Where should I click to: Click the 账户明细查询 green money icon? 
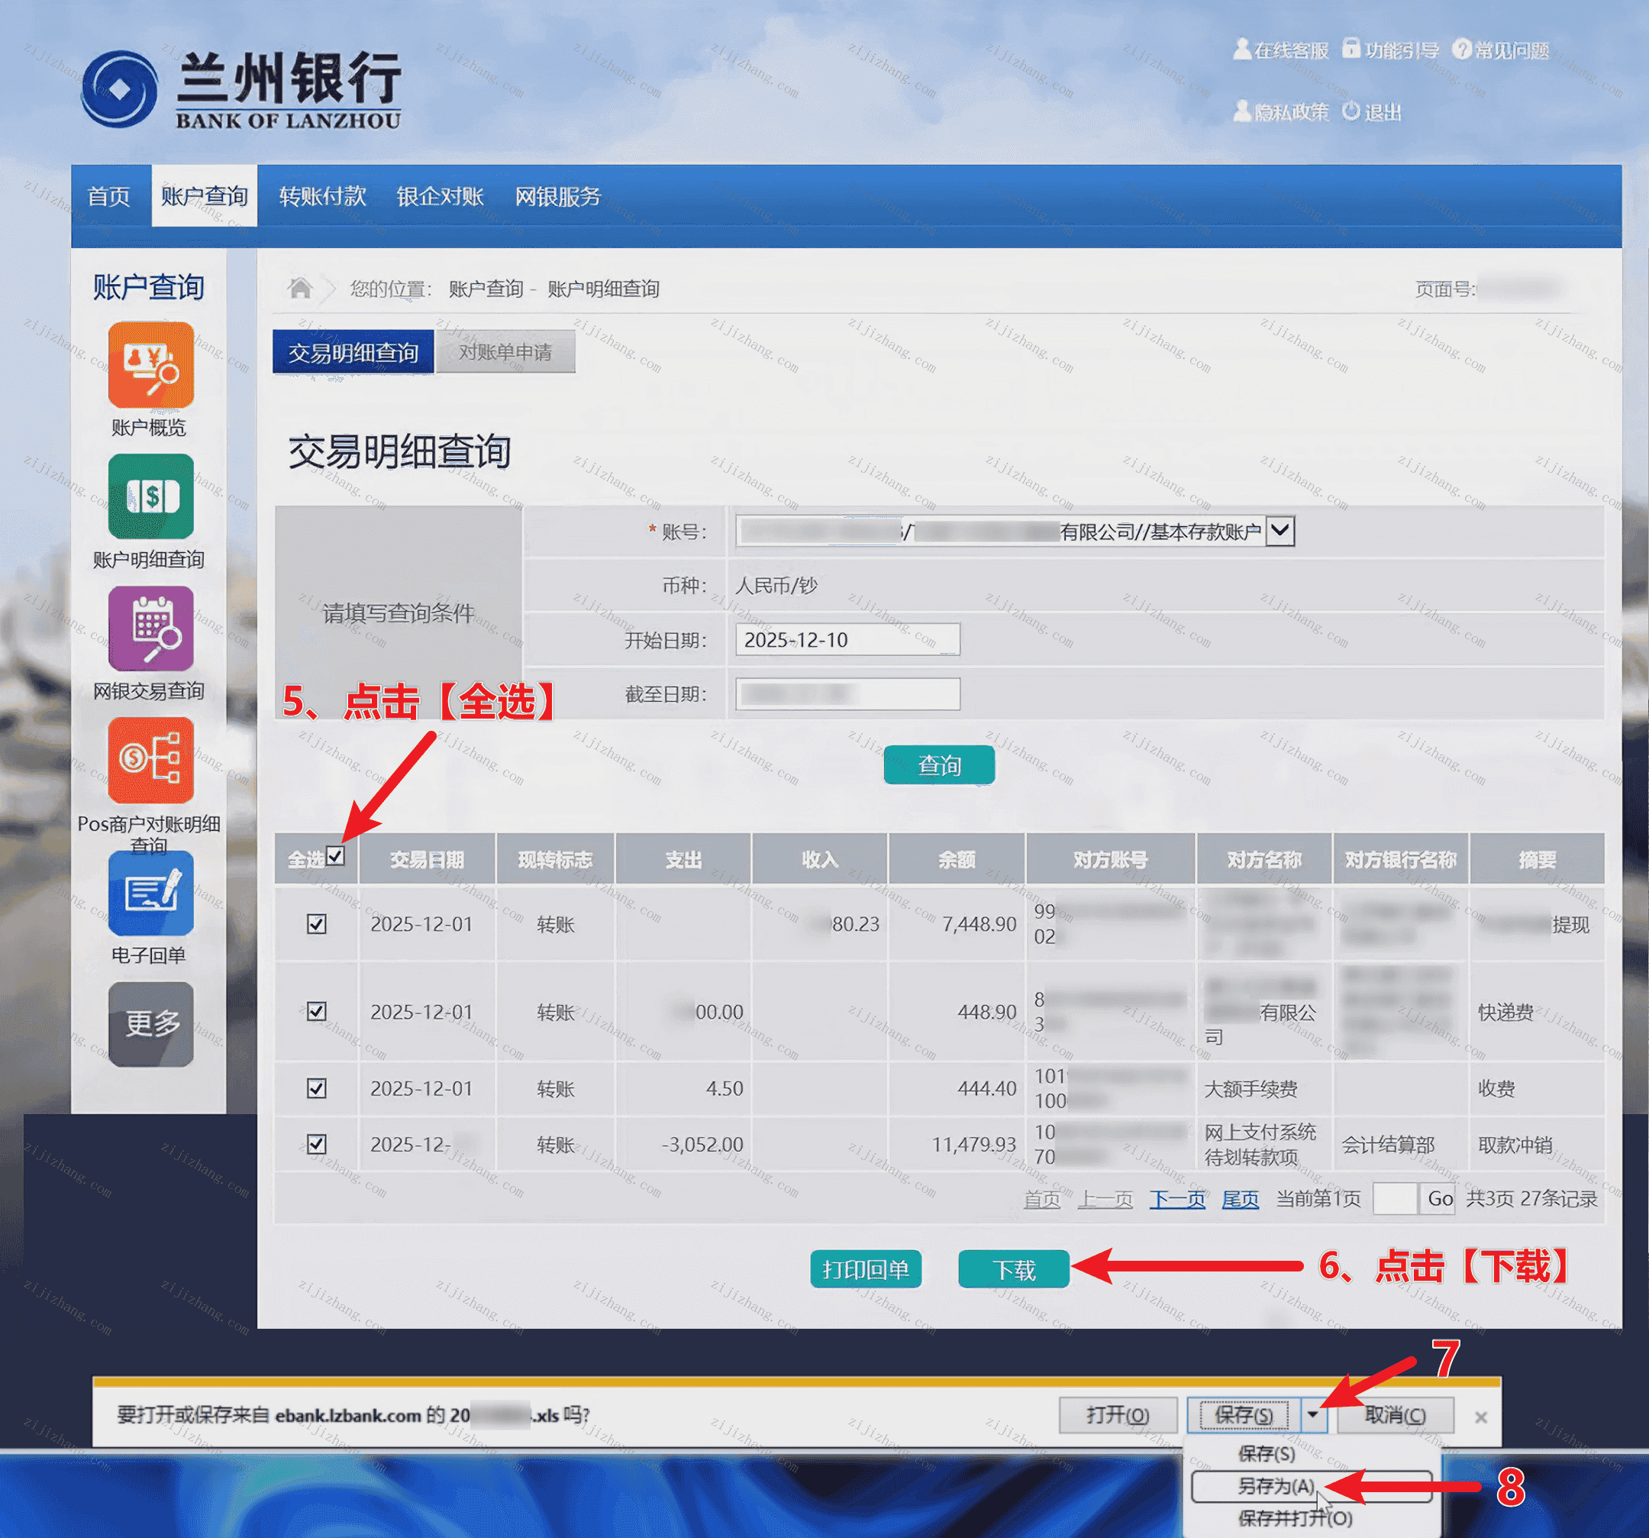150,496
